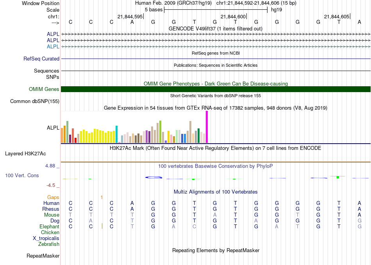Click the tall magenta bar in GTEx expression chart

207,127
